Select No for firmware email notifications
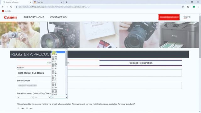Image resolution: width=201 pixels, height=113 pixels. (x=27, y=108)
